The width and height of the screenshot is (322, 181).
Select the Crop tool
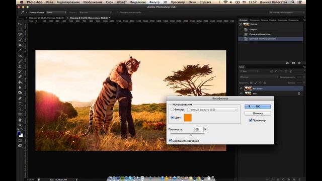(x=20, y=45)
